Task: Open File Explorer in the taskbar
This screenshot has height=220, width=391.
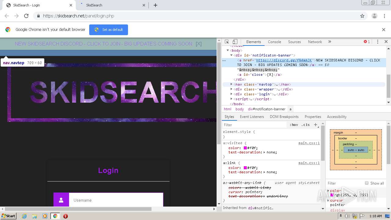Action: 35,216
